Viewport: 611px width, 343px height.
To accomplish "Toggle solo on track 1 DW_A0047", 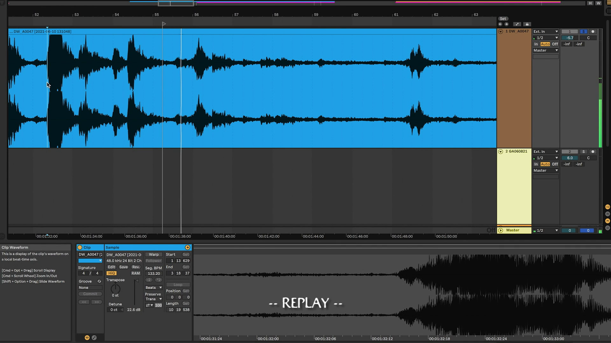I will click(583, 31).
